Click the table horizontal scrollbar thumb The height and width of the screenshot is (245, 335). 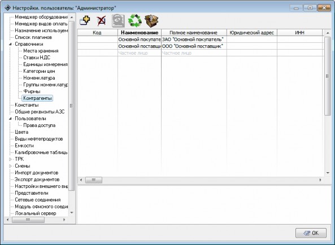94,180
